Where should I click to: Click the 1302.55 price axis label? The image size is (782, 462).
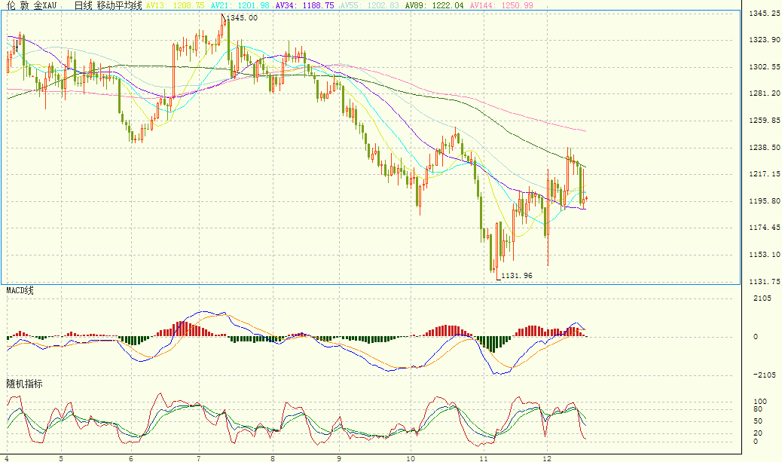pyautogui.click(x=765, y=67)
